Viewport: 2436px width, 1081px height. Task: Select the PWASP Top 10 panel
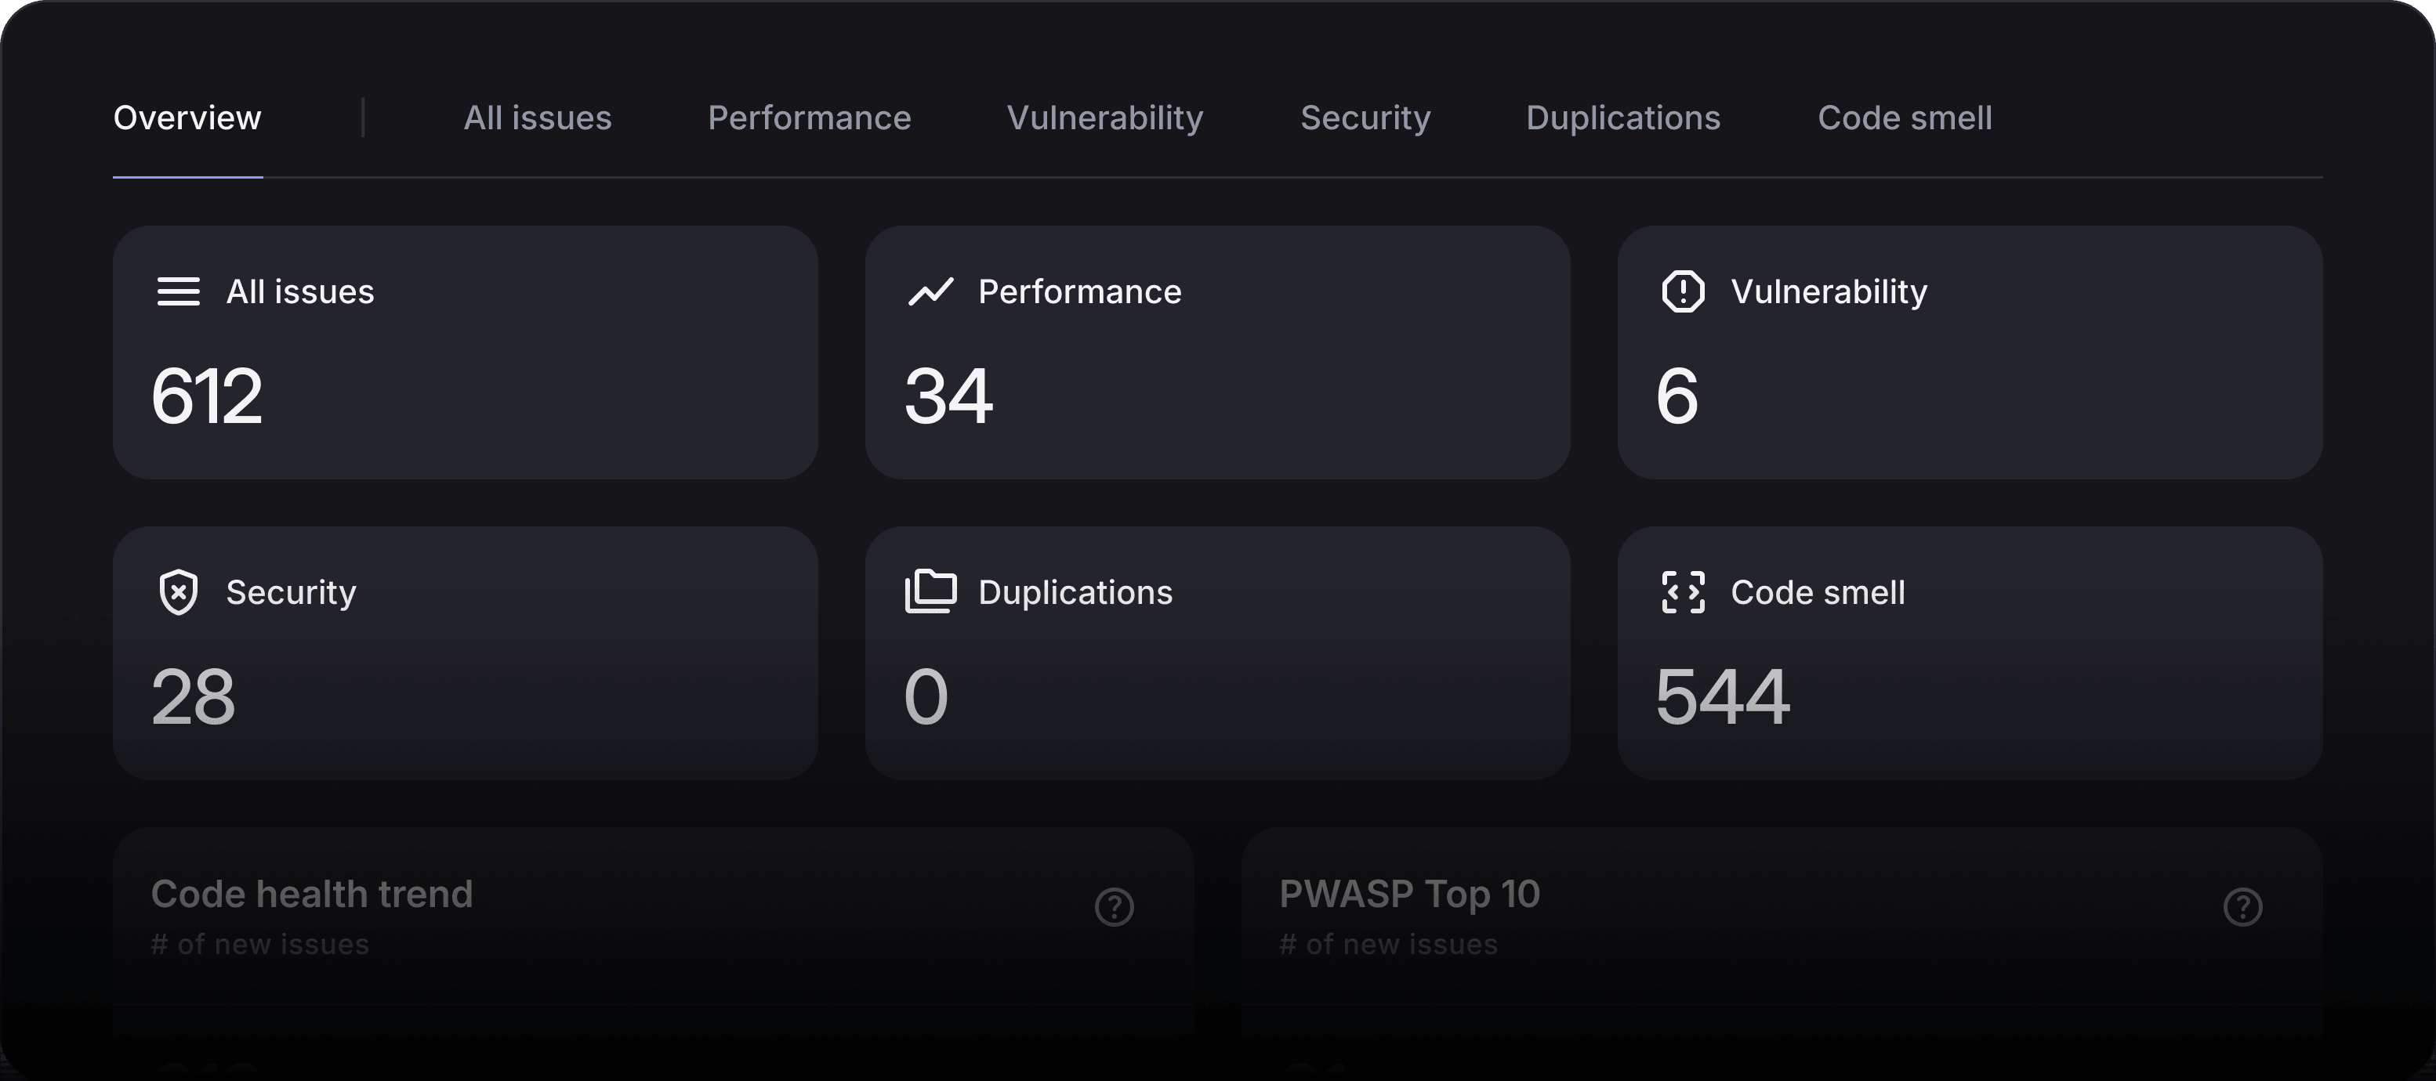(x=1408, y=892)
